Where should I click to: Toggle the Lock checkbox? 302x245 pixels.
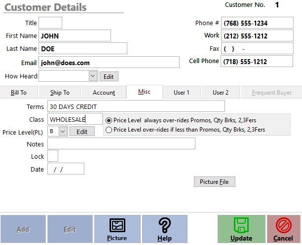53,156
